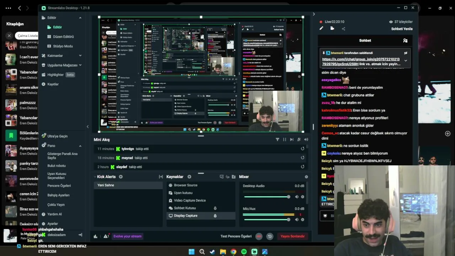Pause the Mini Akış alert queue

(284, 140)
